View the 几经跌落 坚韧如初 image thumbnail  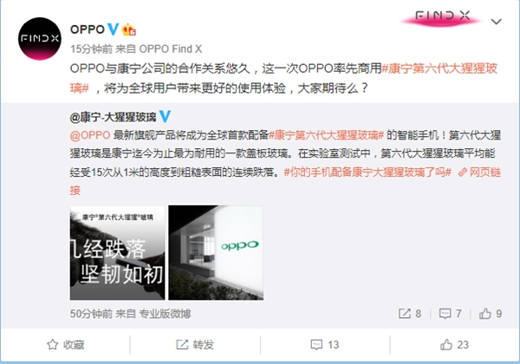(x=117, y=252)
